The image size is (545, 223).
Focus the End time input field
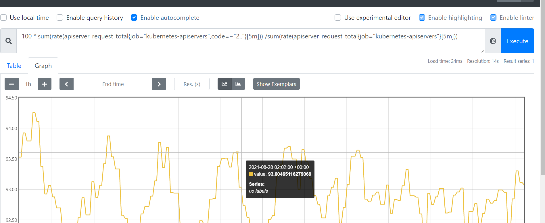click(113, 84)
